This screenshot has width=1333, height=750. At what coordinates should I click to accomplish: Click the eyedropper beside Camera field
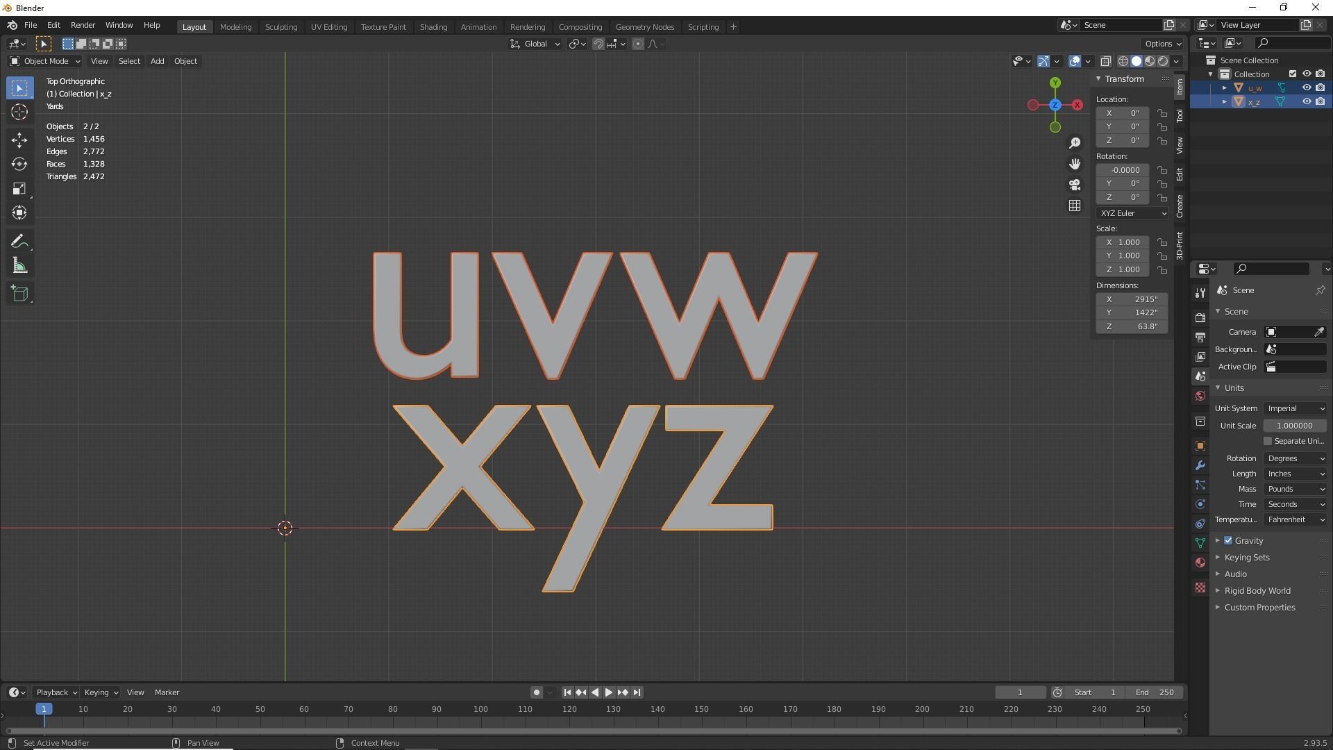1318,332
